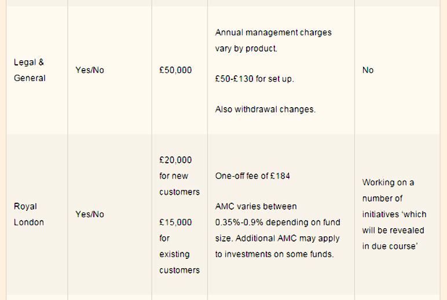Click the word 'General' under Legal &

[x=30, y=78]
